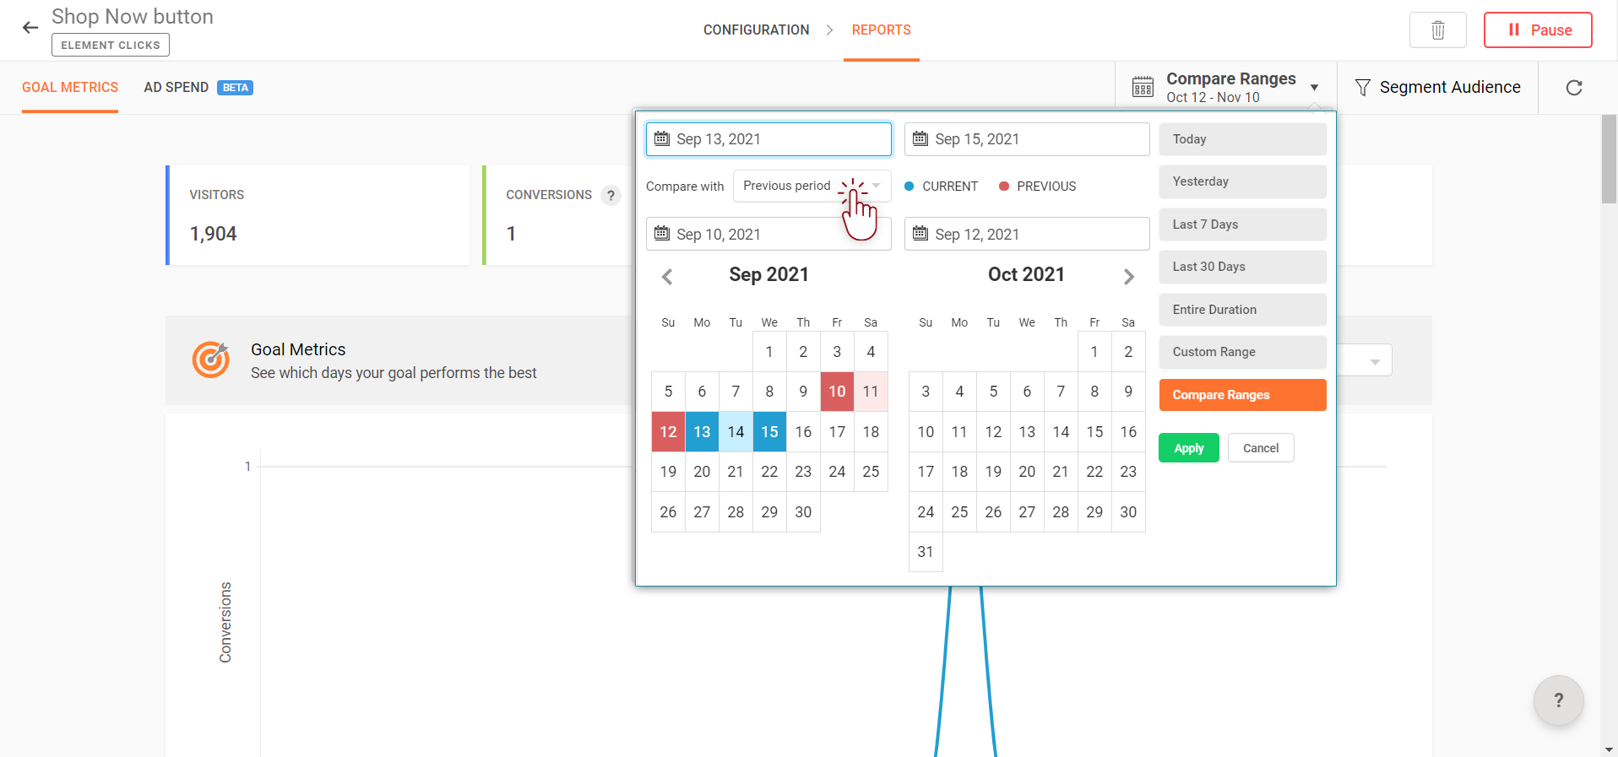The height and width of the screenshot is (757, 1618).
Task: Click the page vertical scrollbar thumb
Action: 1609,159
